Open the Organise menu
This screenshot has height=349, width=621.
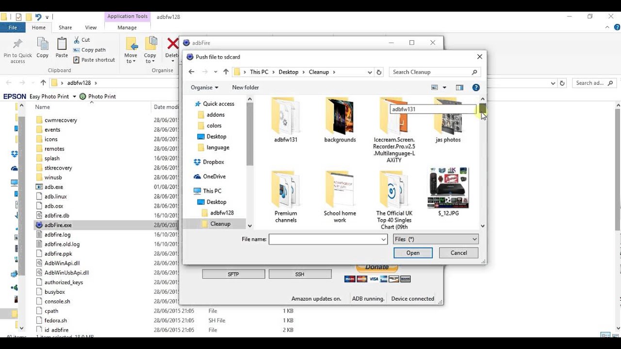204,87
